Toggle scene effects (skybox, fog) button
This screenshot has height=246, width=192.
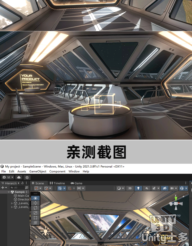coord(154,188)
